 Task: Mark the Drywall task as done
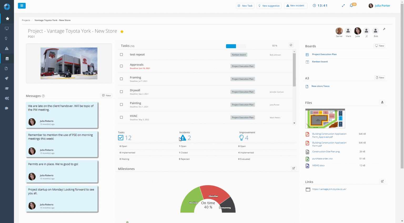(121, 92)
